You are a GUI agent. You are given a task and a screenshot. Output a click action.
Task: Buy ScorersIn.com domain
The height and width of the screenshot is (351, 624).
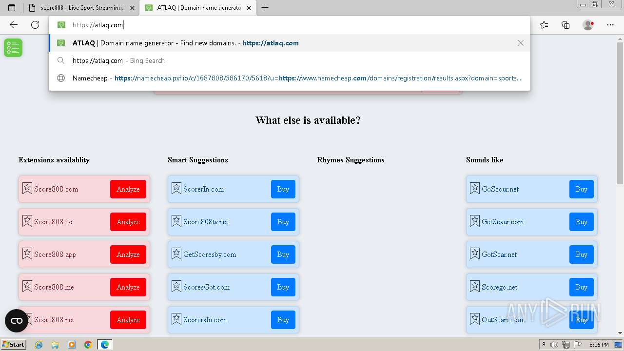(283, 320)
